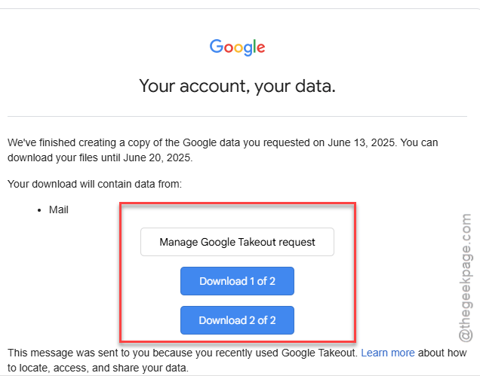Follow the Learn more link
Screen dimensions: 480x376
[x=388, y=353]
